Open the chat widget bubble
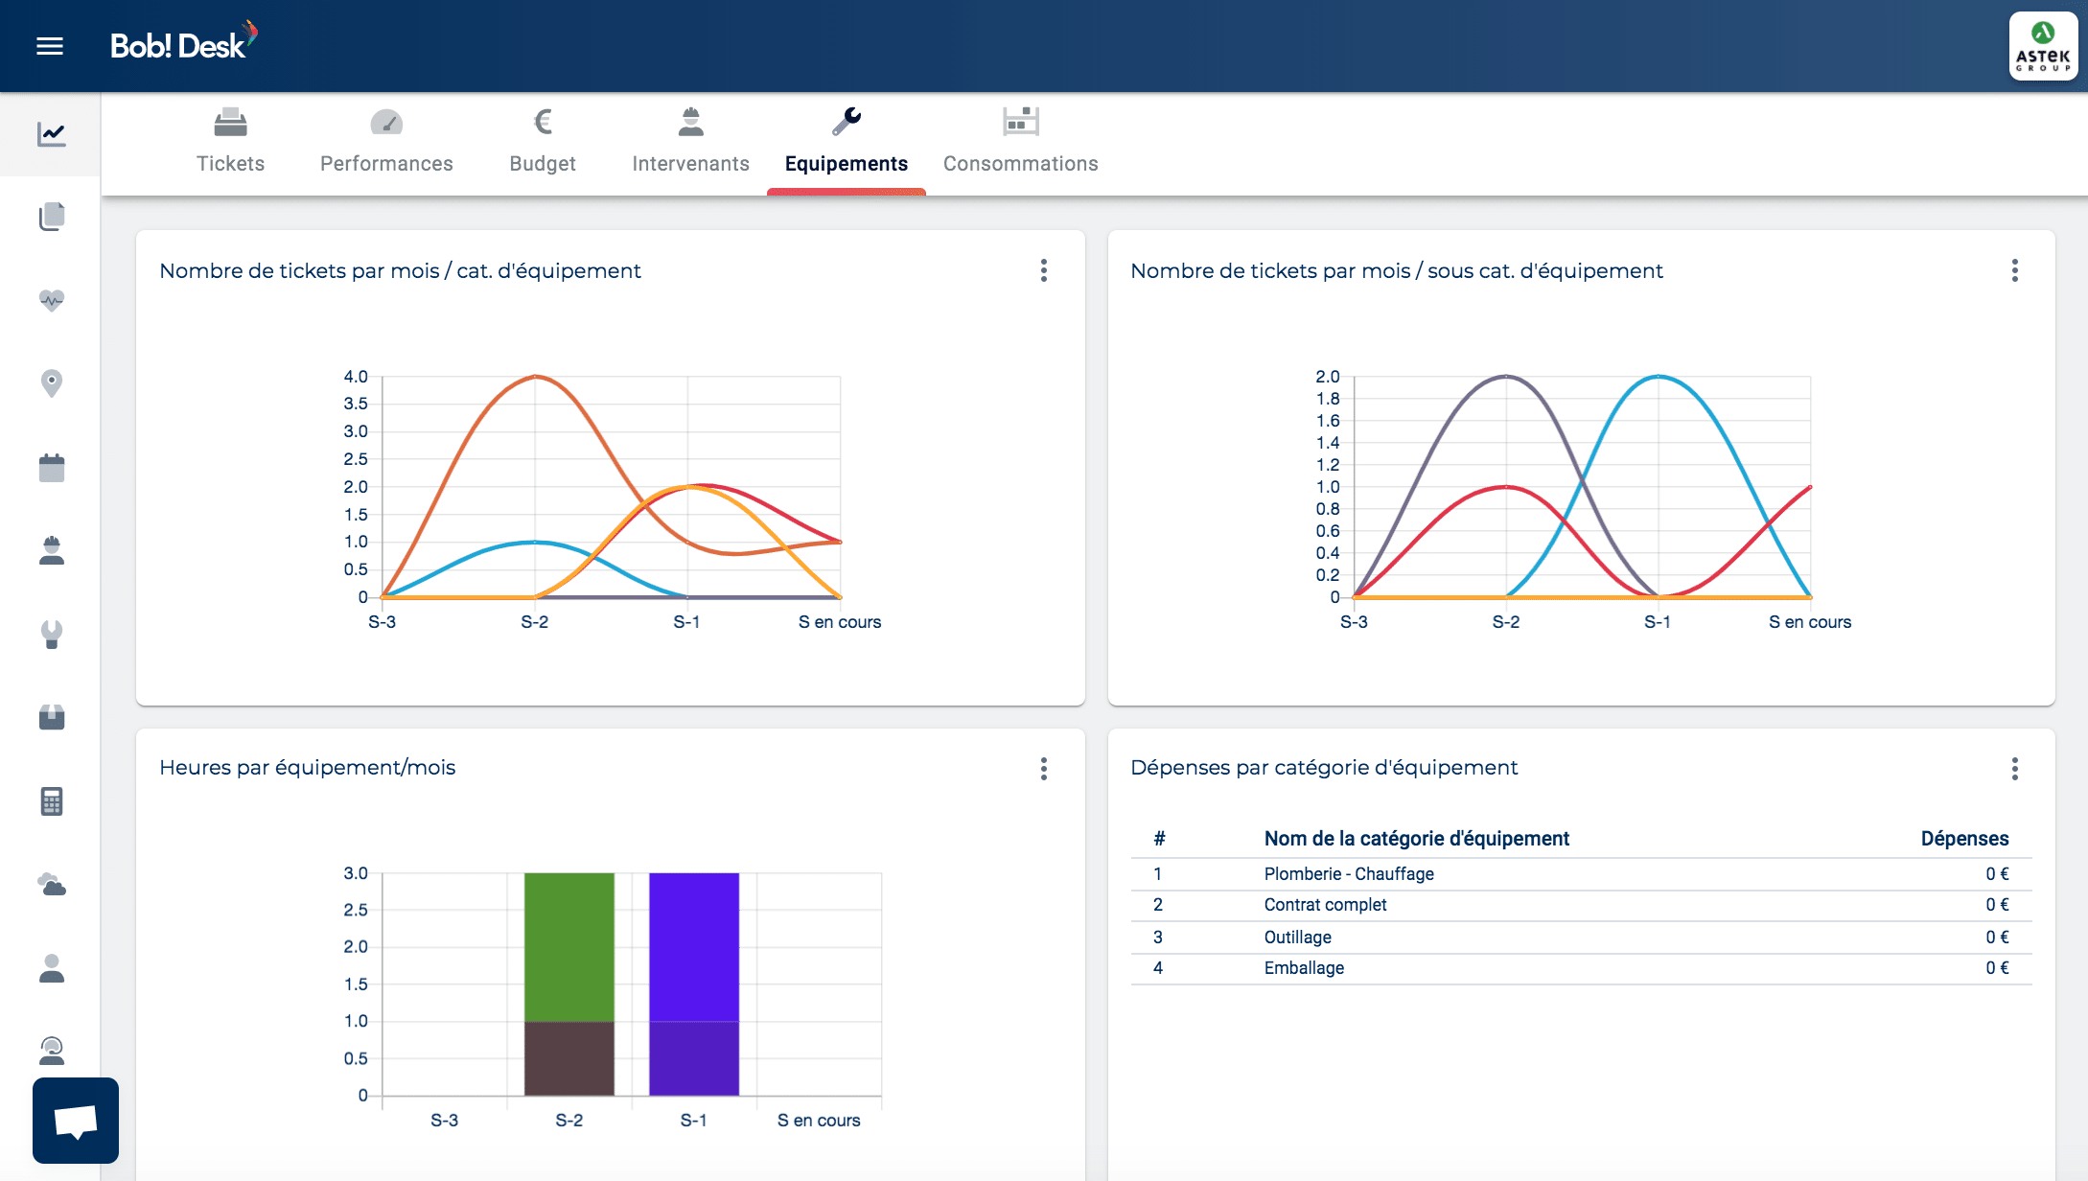 76,1121
